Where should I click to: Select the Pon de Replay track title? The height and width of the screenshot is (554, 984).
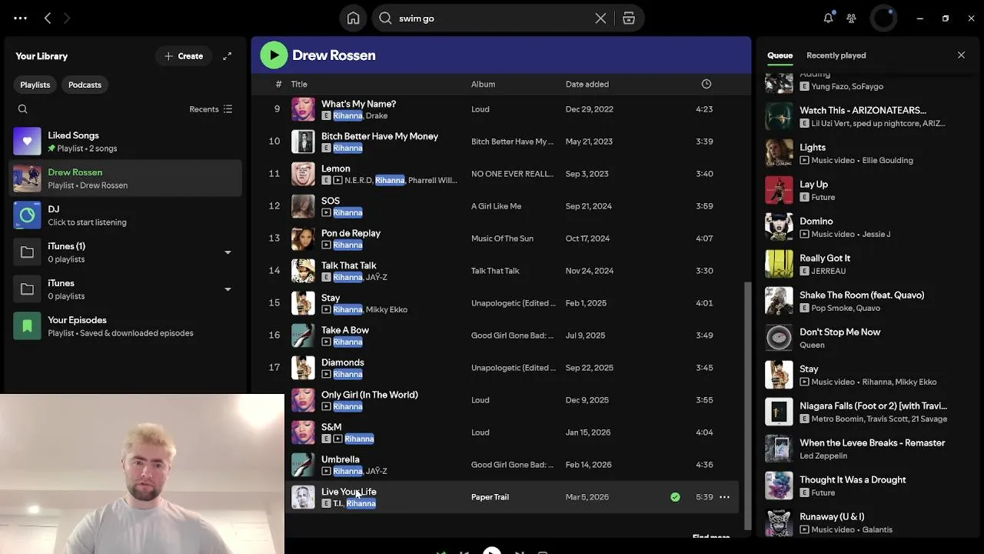click(351, 233)
